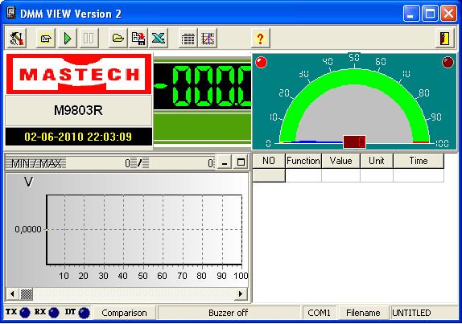This screenshot has height=324, width=462.
Task: Export to Excel using the X icon
Action: (159, 38)
